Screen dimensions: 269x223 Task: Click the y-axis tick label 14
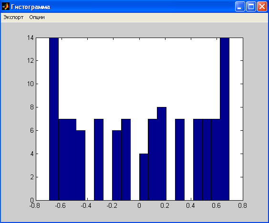(x=31, y=38)
